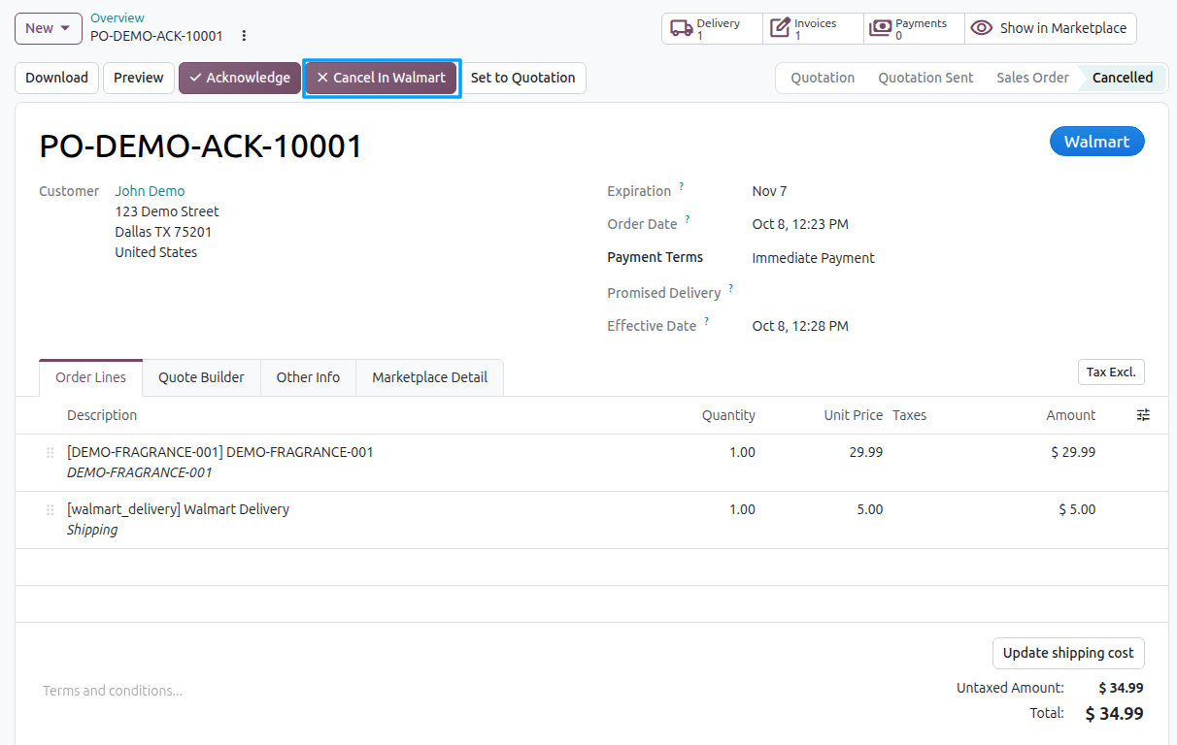Click the Download button

point(56,78)
